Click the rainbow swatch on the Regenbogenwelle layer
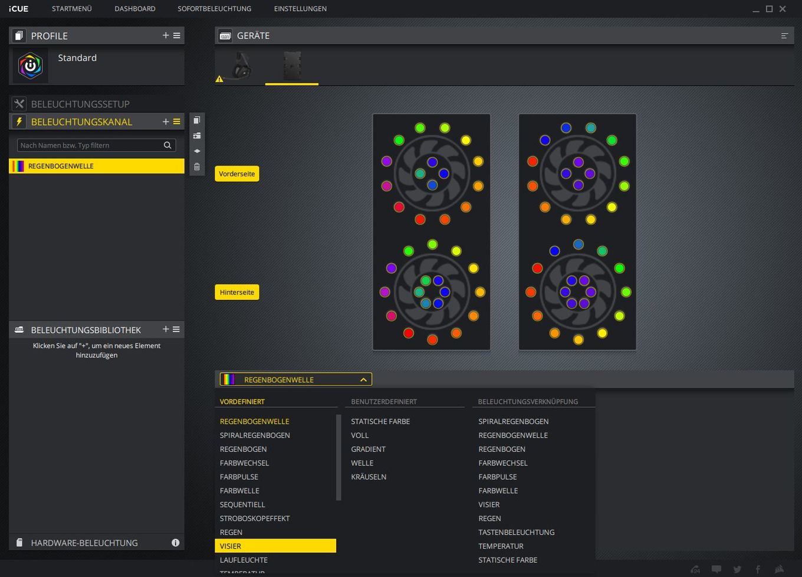Viewport: 802px width, 577px height. coord(18,166)
